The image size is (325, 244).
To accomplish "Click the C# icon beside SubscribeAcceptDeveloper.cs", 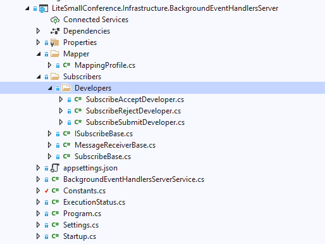I will pyautogui.click(x=78, y=100).
